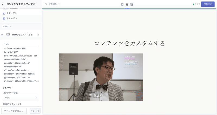
Task: Open the ページを選択 dropdown
Action: point(52,4)
